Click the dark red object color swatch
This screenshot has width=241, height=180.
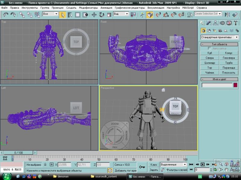pos(235,85)
